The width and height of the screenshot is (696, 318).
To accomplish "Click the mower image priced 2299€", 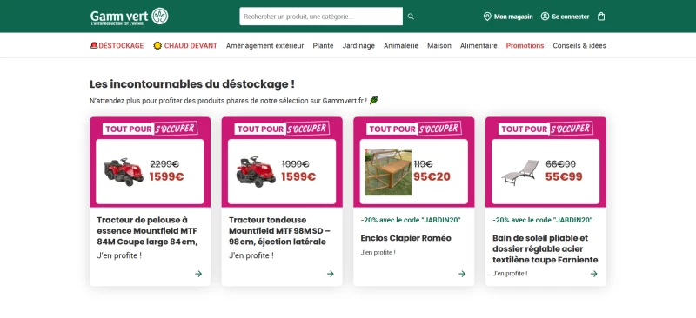I will (124, 172).
